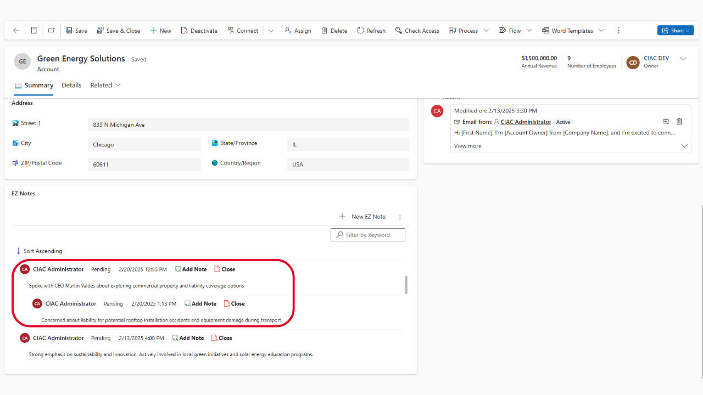Click Delete in the command bar

point(334,31)
